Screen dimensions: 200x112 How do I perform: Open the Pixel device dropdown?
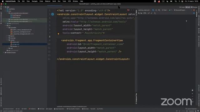[x=165, y=10]
